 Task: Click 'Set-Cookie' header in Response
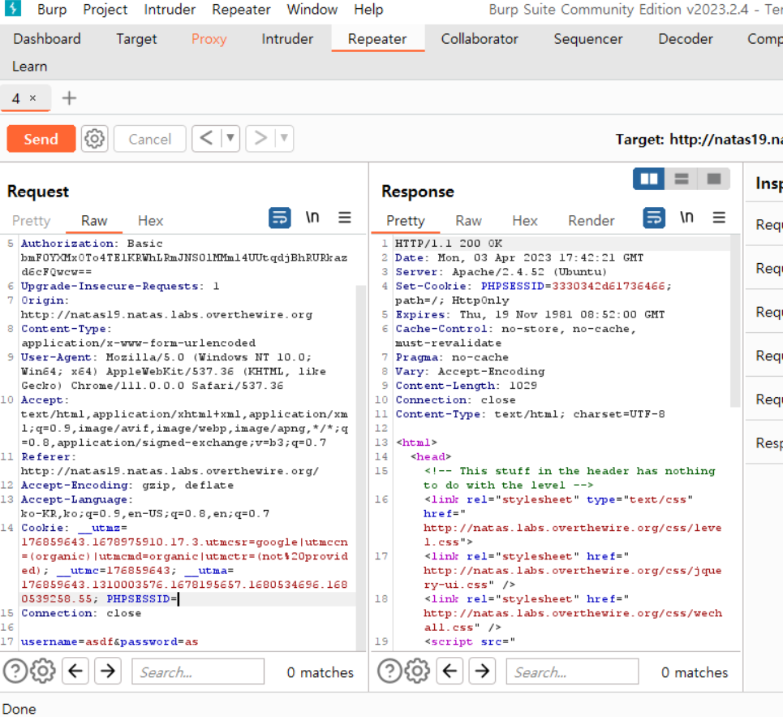click(433, 286)
